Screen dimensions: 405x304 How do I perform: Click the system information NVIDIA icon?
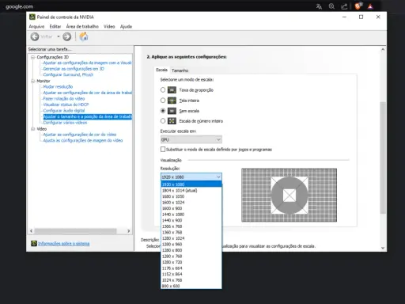pyautogui.click(x=34, y=243)
